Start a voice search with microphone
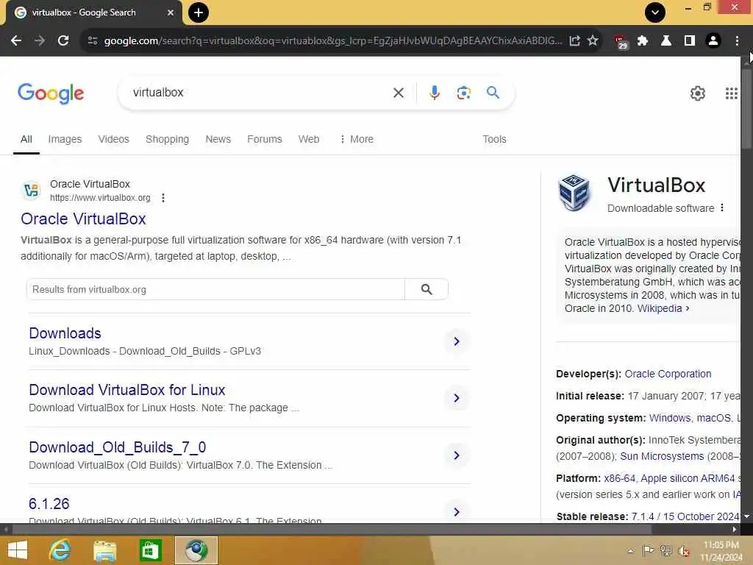 pos(434,93)
